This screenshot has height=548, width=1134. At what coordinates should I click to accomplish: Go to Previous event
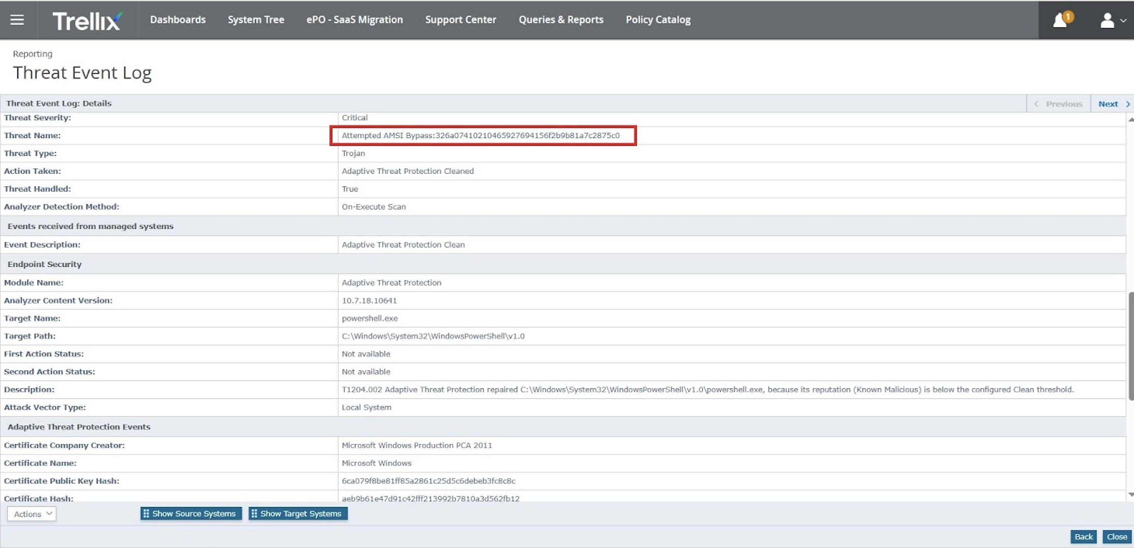click(1059, 104)
